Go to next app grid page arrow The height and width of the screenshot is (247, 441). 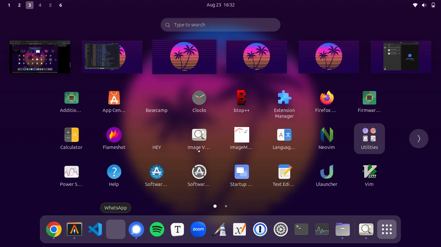[x=419, y=139]
